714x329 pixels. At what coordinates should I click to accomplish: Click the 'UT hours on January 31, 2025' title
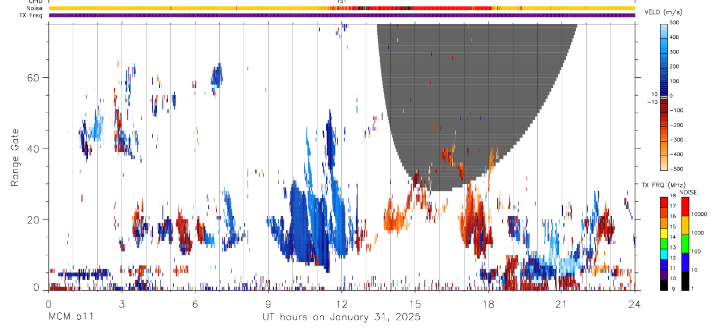(x=341, y=317)
